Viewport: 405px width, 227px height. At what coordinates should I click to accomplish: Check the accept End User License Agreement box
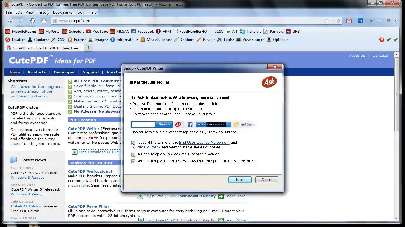pyautogui.click(x=134, y=143)
